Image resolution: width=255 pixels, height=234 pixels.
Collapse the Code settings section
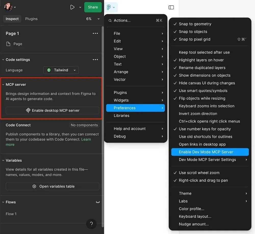[x=3, y=60]
